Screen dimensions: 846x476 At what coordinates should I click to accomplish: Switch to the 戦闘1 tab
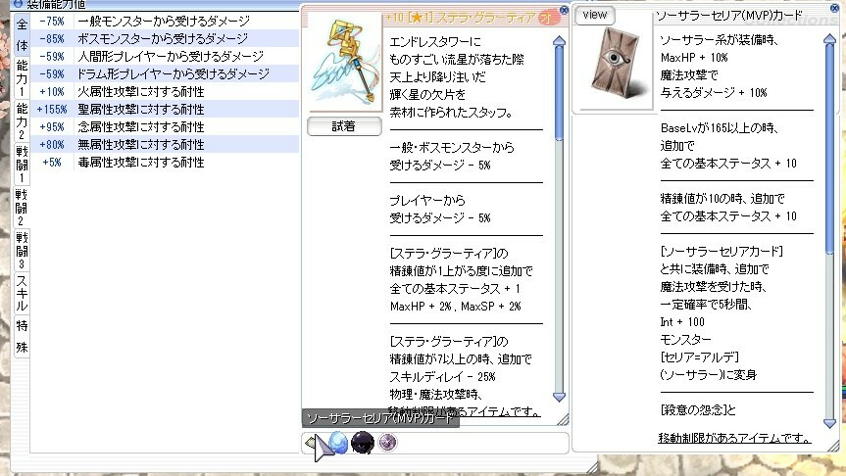click(x=22, y=167)
